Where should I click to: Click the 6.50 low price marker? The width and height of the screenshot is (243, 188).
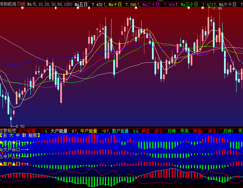[20, 126]
